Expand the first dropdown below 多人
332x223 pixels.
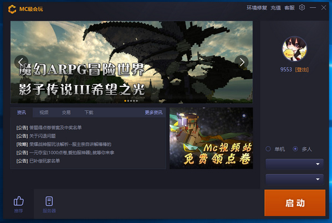tap(294, 164)
